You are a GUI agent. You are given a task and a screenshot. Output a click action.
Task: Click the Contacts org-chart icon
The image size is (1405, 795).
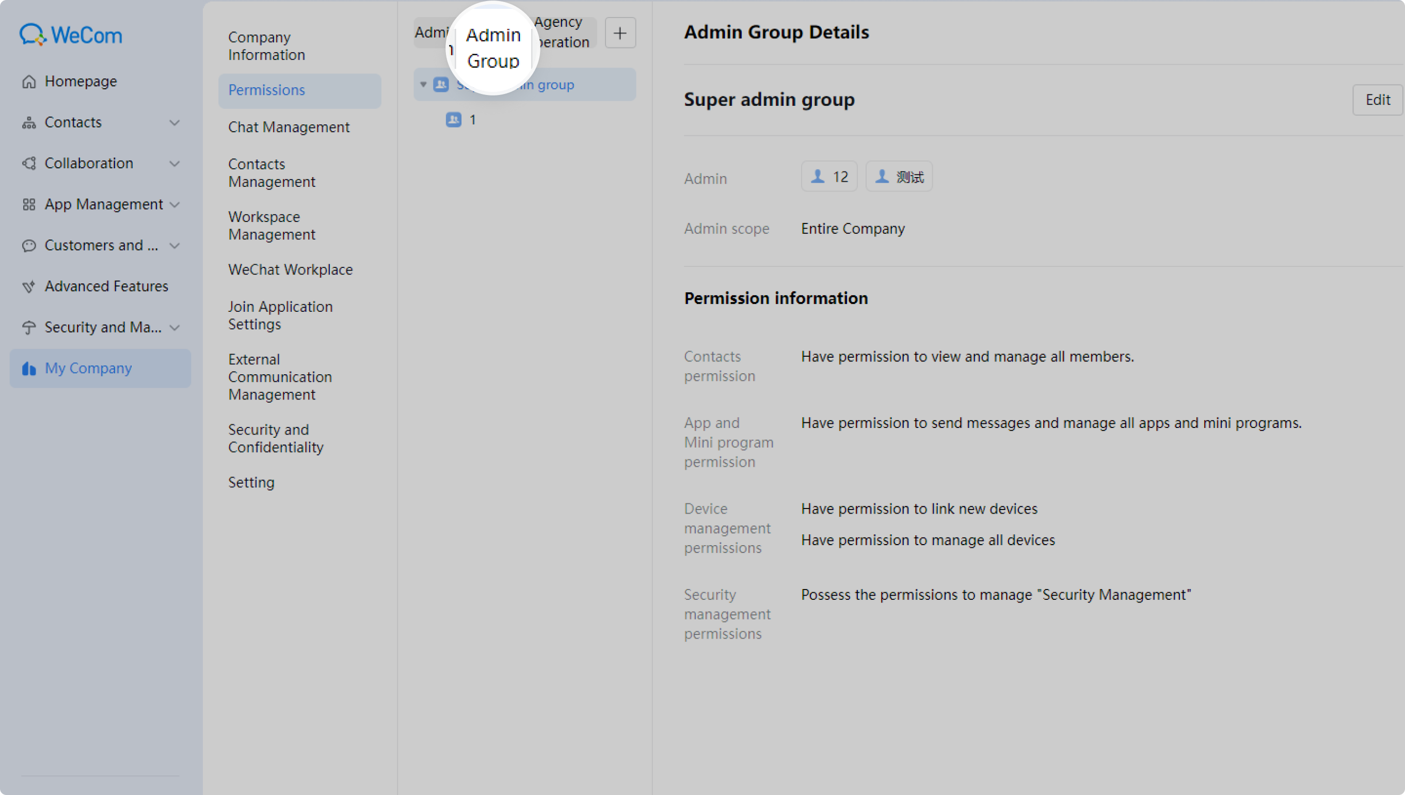pyautogui.click(x=29, y=122)
